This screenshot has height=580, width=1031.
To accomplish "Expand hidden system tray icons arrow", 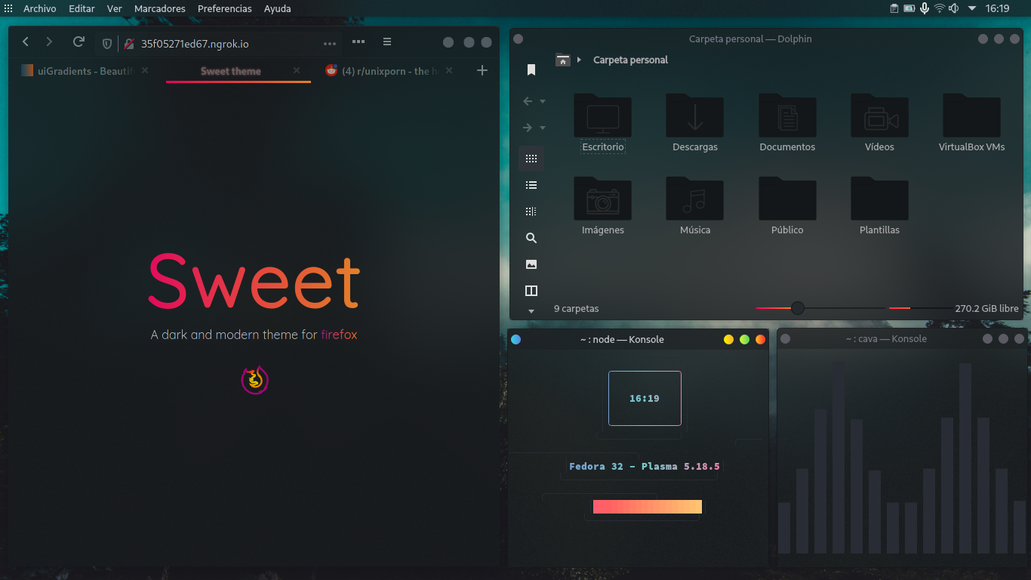I will 972,8.
